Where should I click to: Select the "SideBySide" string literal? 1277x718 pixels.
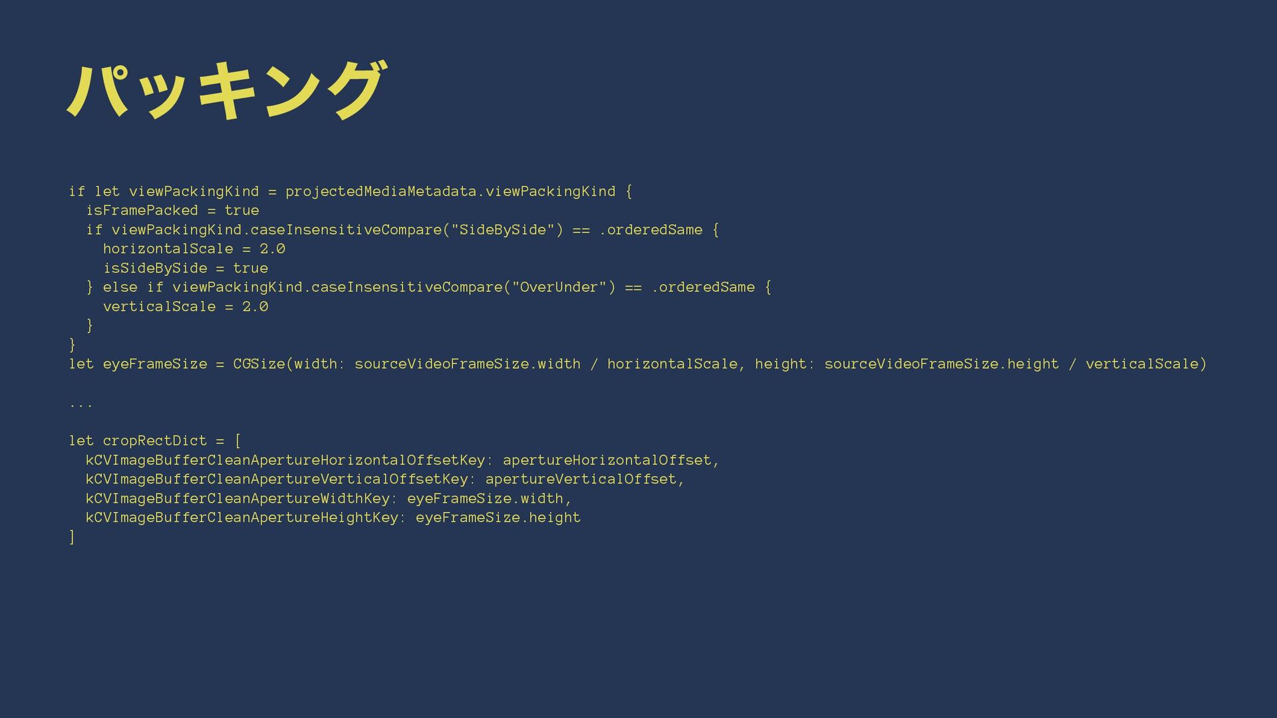click(503, 229)
